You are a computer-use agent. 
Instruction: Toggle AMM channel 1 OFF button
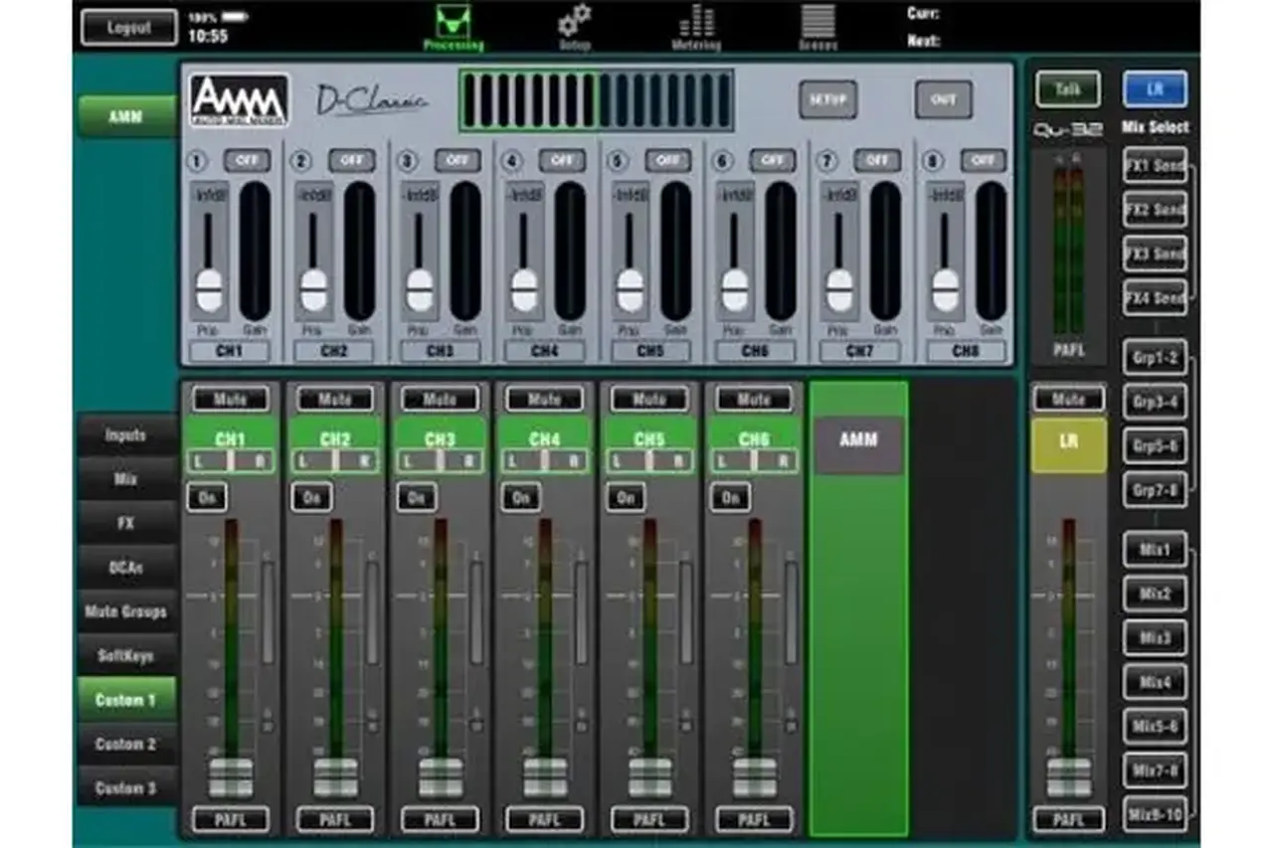pos(246,160)
